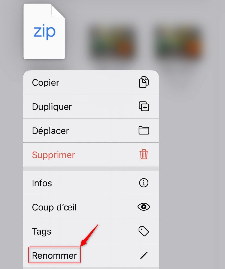This screenshot has height=269, width=225.
Task: Click the red trash can icon
Action: click(x=144, y=154)
